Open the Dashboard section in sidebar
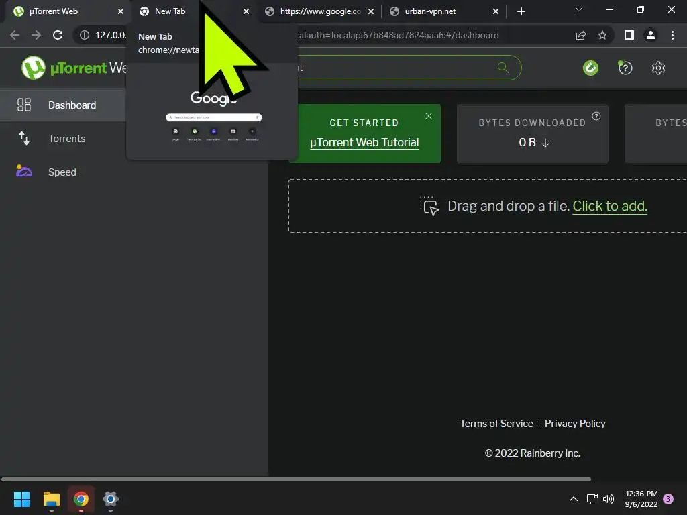 (x=62, y=105)
